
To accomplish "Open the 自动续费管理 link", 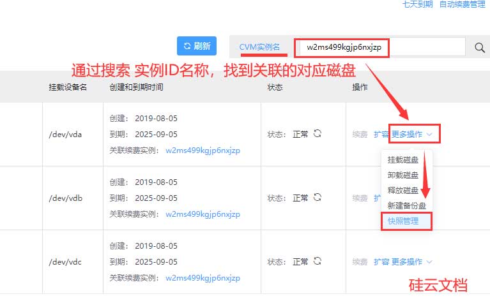I will (x=462, y=4).
